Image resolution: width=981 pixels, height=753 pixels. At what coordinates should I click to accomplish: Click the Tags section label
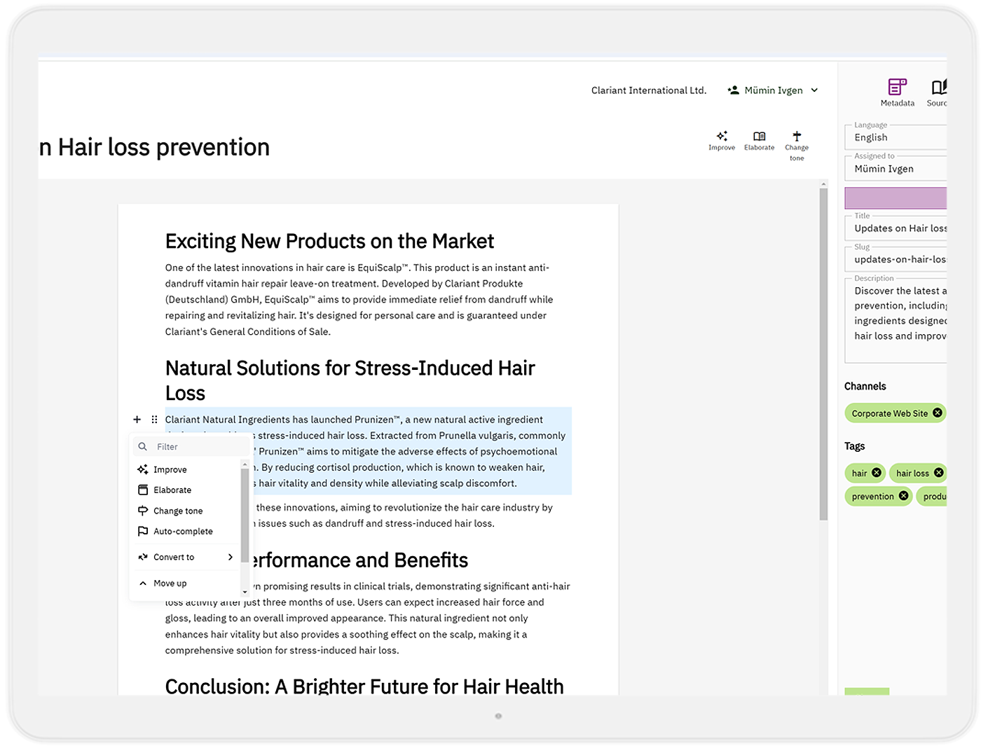(x=855, y=446)
